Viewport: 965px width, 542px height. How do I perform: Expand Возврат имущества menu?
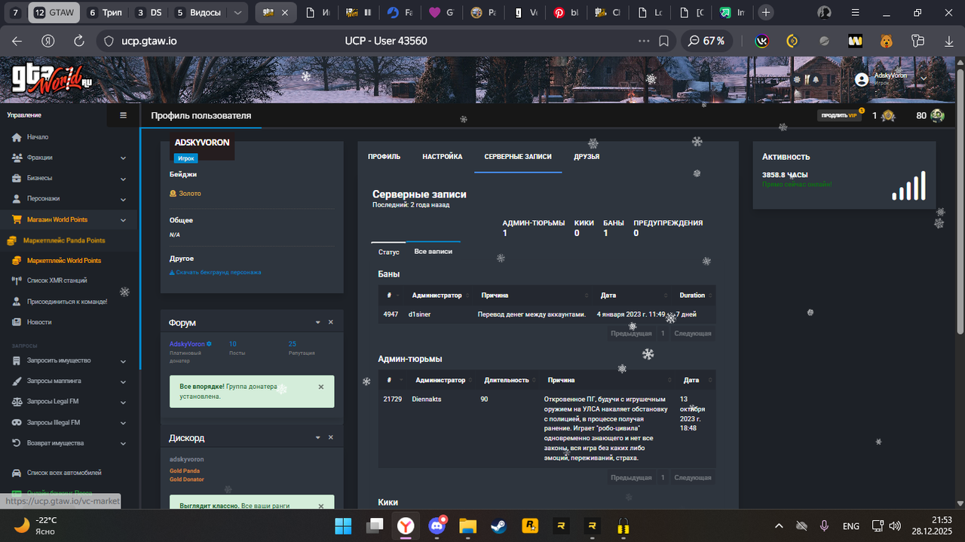point(69,443)
